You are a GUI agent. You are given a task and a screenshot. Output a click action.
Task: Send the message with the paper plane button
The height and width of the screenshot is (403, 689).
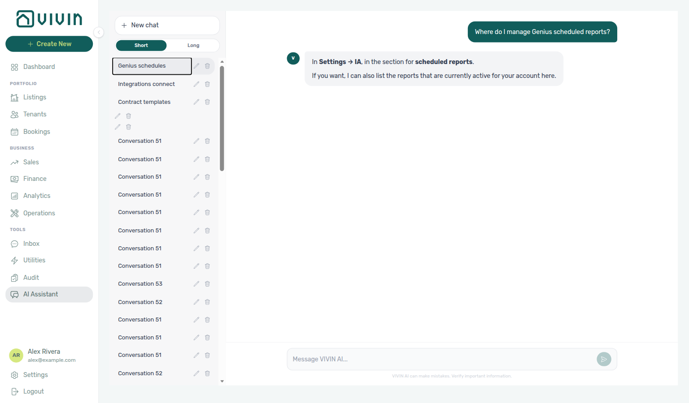[604, 359]
